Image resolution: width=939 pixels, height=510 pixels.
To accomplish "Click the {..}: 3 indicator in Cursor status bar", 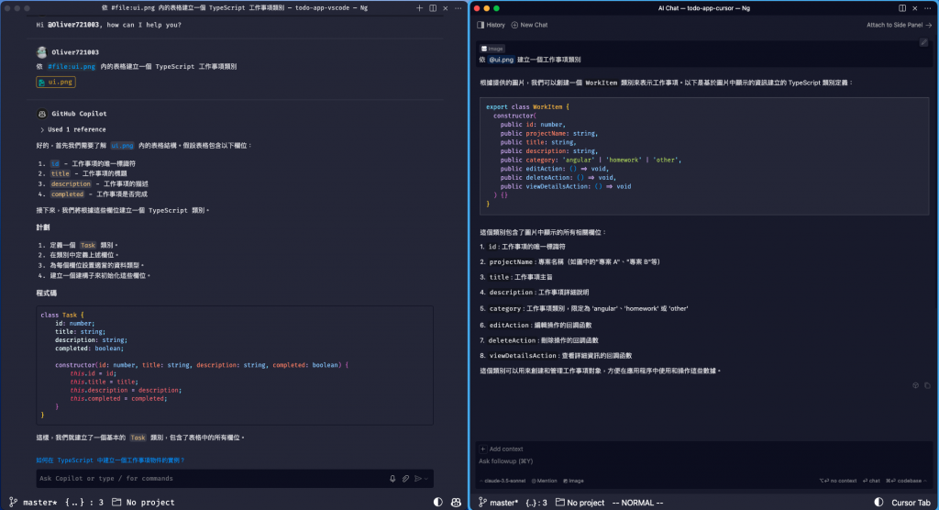I will tap(536, 503).
